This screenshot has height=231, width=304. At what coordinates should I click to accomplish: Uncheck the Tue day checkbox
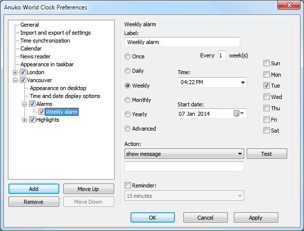point(267,85)
